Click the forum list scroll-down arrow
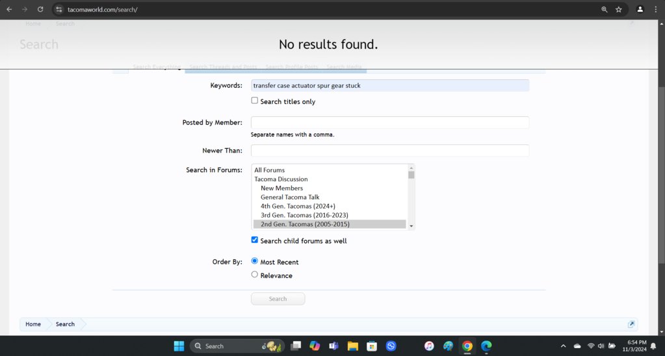Image resolution: width=665 pixels, height=356 pixels. pos(411,226)
